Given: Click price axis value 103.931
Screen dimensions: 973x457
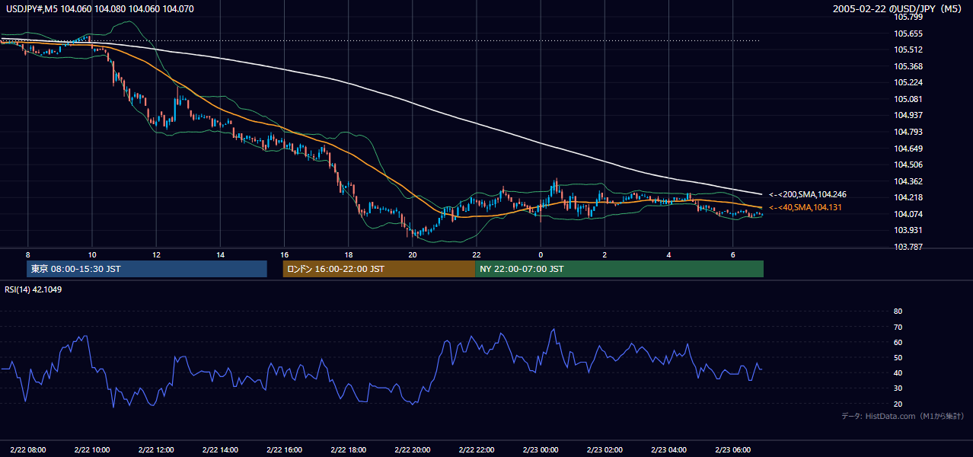Looking at the screenshot, I should pos(908,230).
